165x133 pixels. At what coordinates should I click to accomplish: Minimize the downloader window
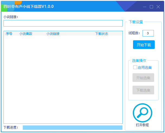pyautogui.click(x=145, y=7)
